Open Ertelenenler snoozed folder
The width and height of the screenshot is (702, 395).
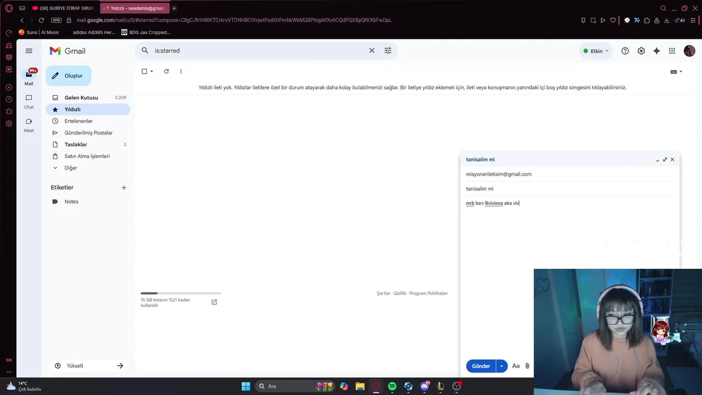pyautogui.click(x=88, y=121)
